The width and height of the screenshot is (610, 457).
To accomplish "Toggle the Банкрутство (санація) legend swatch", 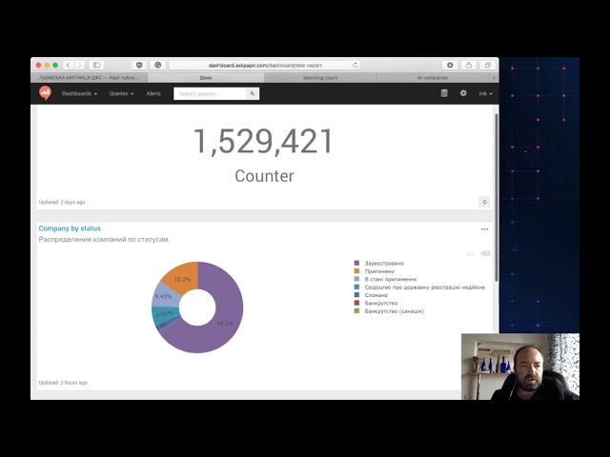I will click(x=356, y=311).
